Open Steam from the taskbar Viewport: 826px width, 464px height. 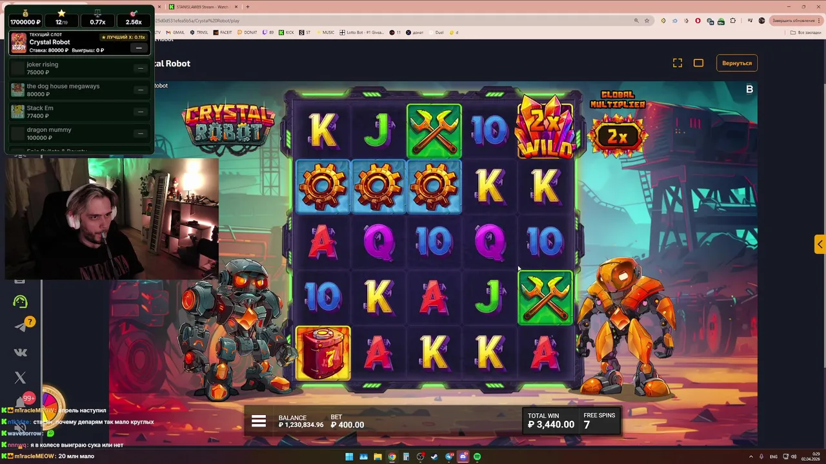434,456
